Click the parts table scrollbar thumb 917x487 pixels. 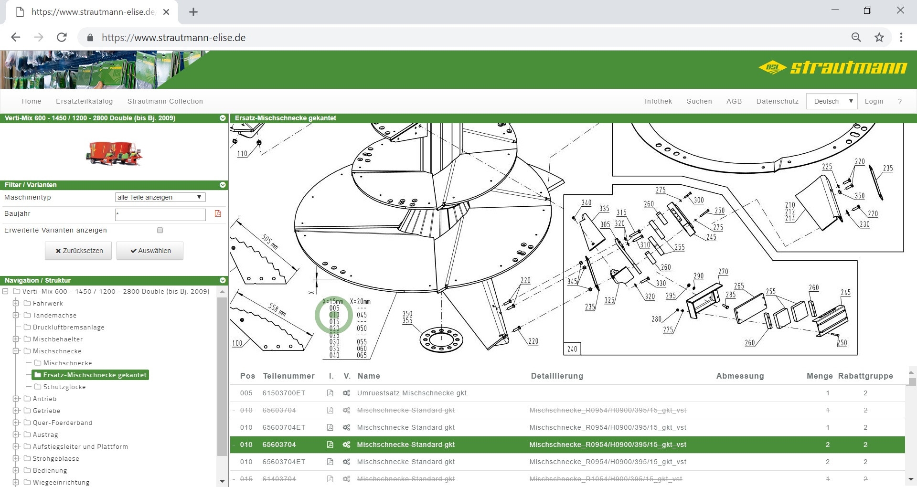pyautogui.click(x=912, y=382)
